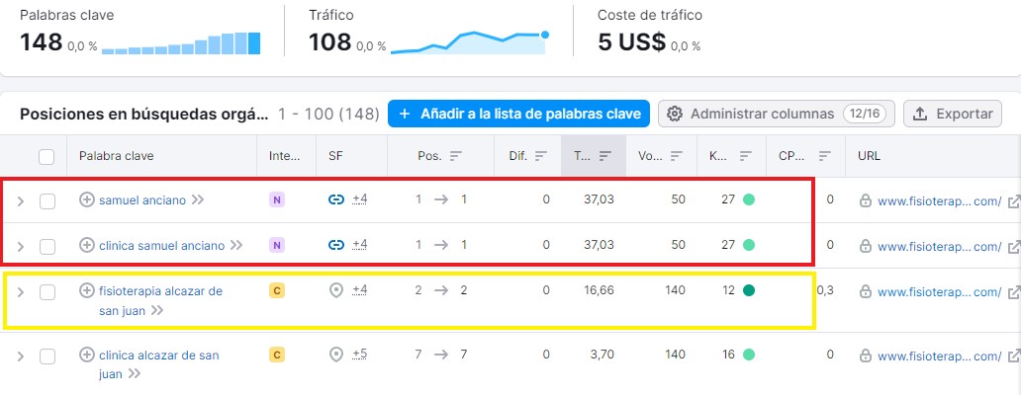This screenshot has height=395, width=1021.
Task: Click location pin icon for "fisioterapia alcazar" row
Action: [x=336, y=290]
